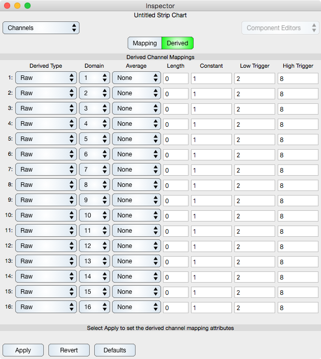Open the Component Editors popup menu
321x359 pixels.
[x=280, y=28]
